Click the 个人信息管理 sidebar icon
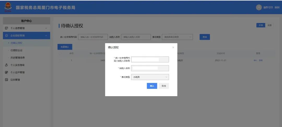Viewport: 282px width, 127px height. pyautogui.click(x=7, y=28)
